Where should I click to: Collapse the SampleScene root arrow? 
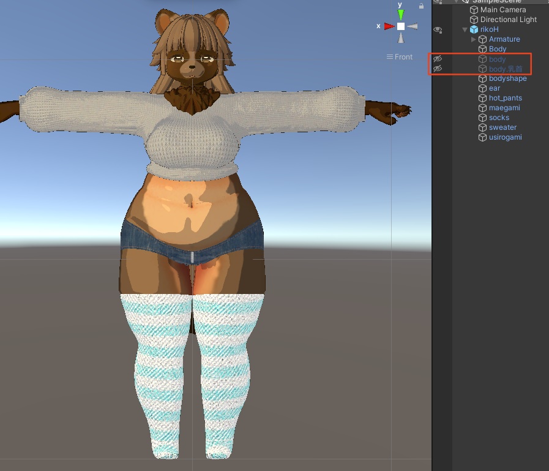click(456, 1)
